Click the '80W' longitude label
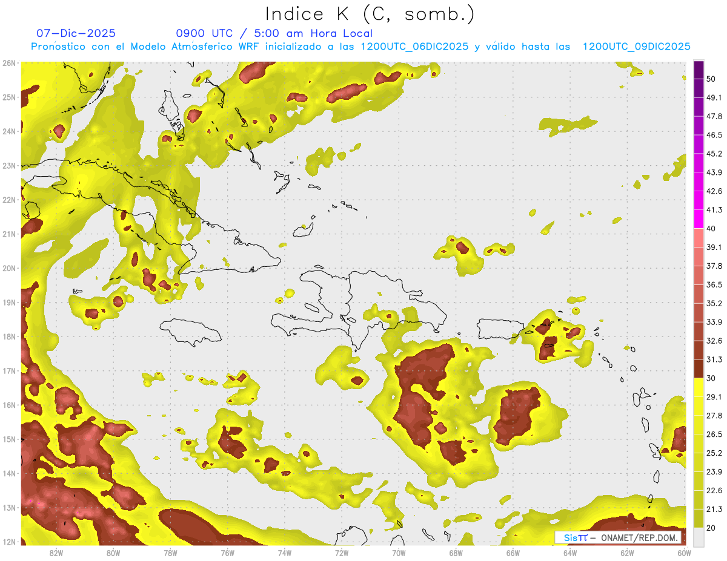Image resolution: width=727 pixels, height=561 pixels. (x=113, y=553)
